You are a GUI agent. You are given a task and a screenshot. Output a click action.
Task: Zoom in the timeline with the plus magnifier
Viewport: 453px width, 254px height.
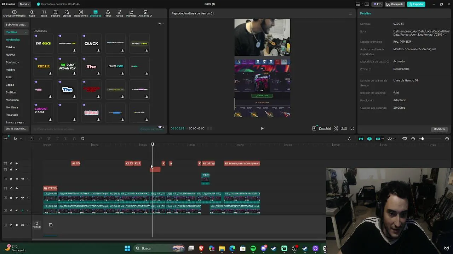tap(447, 139)
